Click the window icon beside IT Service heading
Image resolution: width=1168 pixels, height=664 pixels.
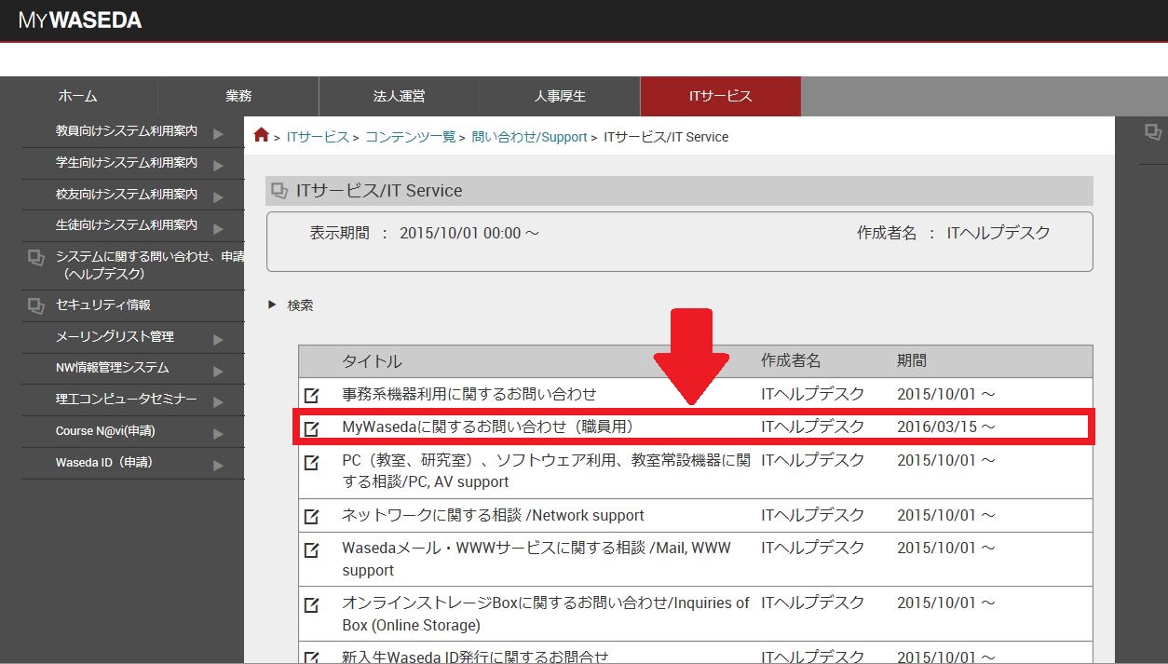click(x=279, y=191)
